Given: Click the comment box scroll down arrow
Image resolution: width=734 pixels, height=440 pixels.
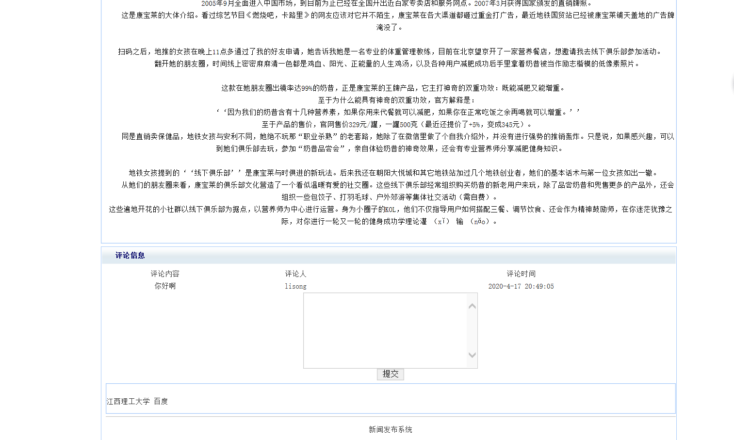Looking at the screenshot, I should click(x=472, y=355).
